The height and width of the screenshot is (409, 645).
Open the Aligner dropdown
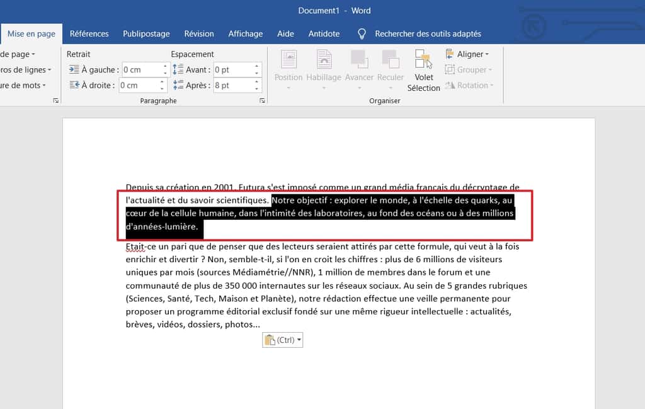pos(467,54)
